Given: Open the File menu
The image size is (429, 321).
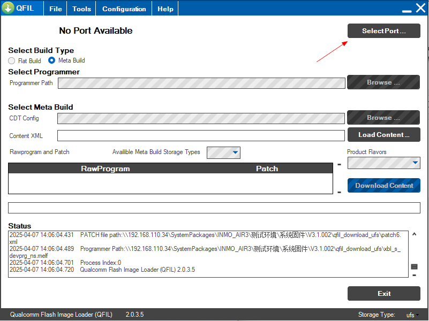Looking at the screenshot, I should 56,9.
